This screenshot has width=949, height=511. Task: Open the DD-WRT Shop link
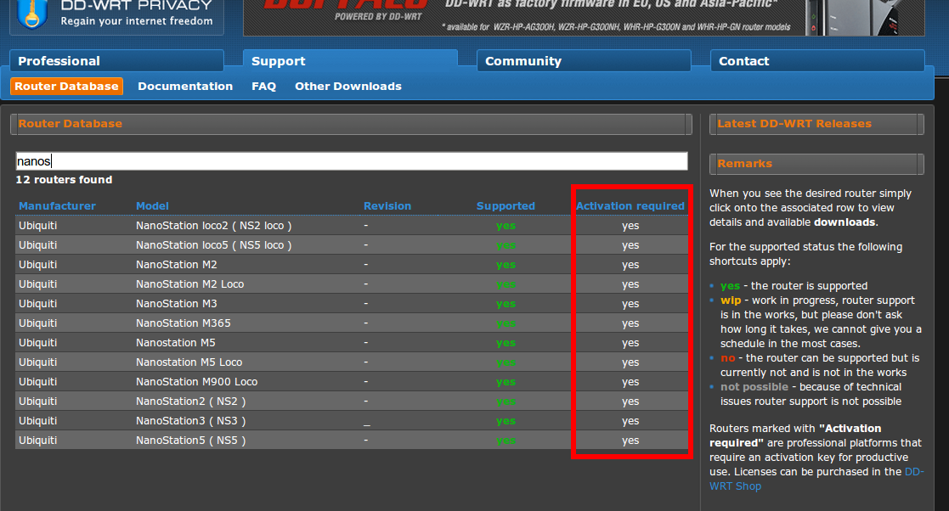[816, 479]
